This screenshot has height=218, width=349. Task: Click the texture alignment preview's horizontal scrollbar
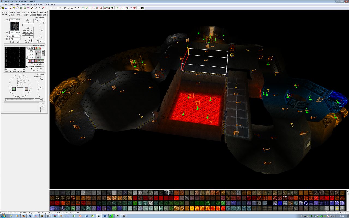pyautogui.click(x=15, y=69)
